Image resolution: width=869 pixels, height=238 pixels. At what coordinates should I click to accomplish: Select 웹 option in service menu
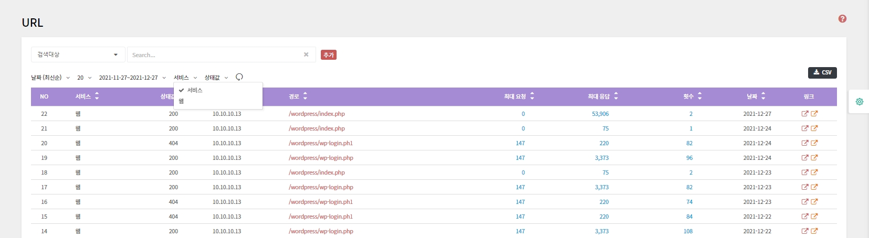(x=182, y=101)
